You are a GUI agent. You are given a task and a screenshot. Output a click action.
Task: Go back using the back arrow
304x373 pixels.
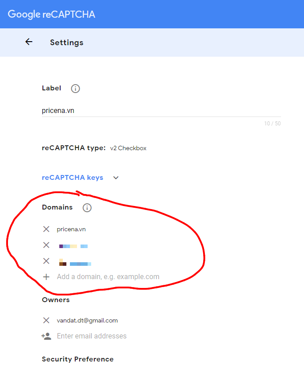point(29,42)
